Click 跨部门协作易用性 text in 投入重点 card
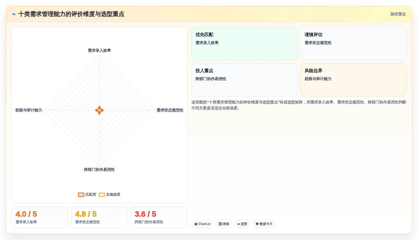Viewport: 418px width, 240px height. (x=211, y=79)
